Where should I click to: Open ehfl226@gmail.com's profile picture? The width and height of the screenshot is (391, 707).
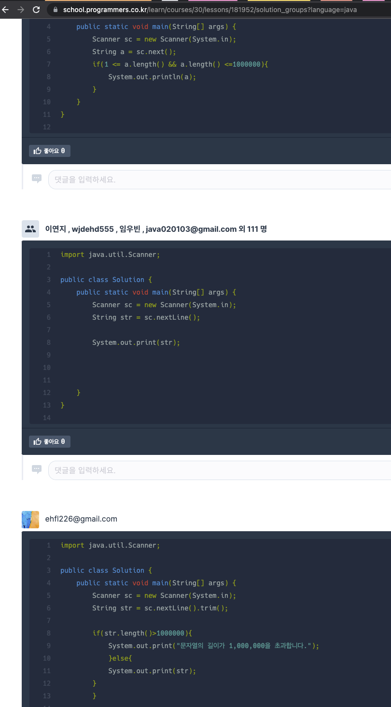coord(30,520)
